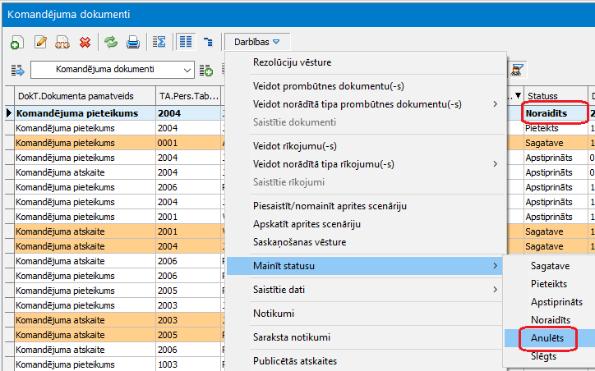Click the view document glasses icon
Viewport: 595px width, 371px height.
[62, 42]
